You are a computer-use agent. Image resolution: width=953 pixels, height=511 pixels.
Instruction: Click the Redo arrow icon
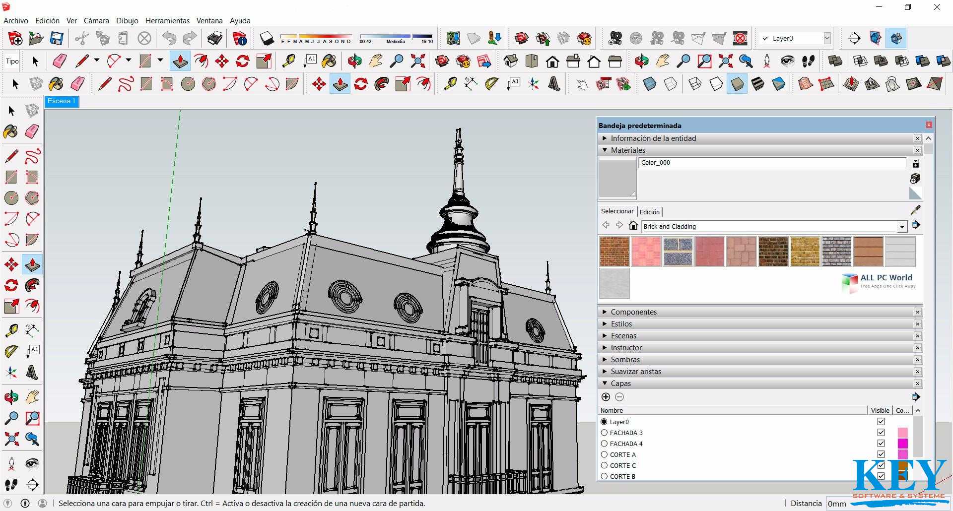point(190,38)
